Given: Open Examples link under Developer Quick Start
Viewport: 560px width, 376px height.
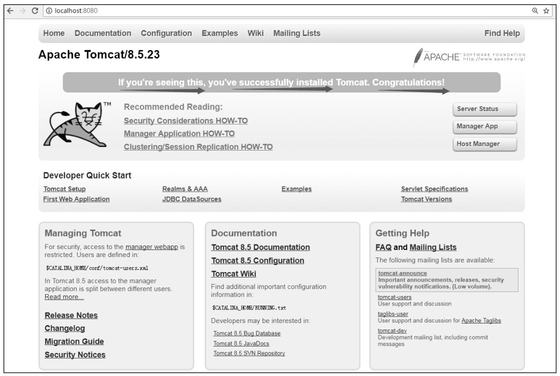Looking at the screenshot, I should pyautogui.click(x=296, y=189).
